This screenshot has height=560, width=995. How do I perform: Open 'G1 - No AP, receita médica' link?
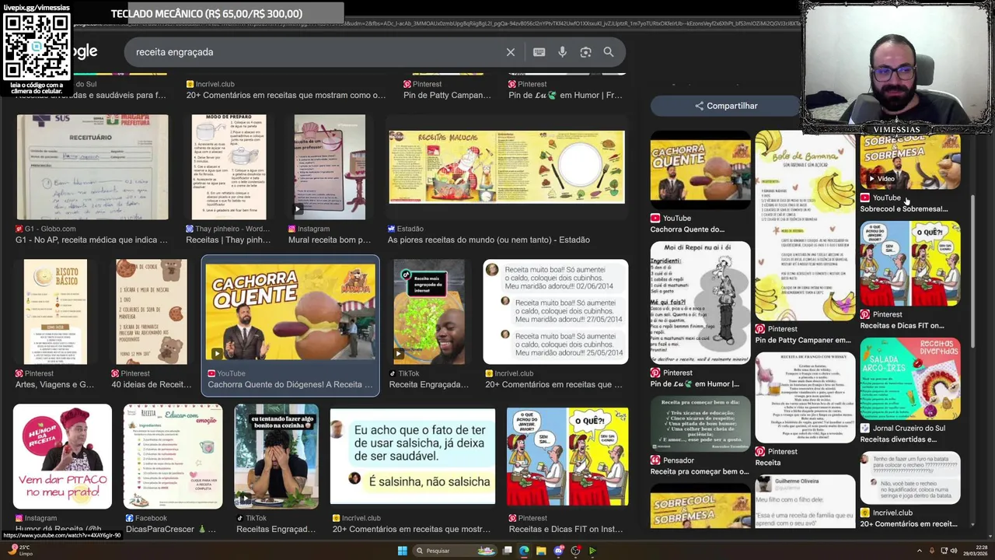(x=92, y=240)
